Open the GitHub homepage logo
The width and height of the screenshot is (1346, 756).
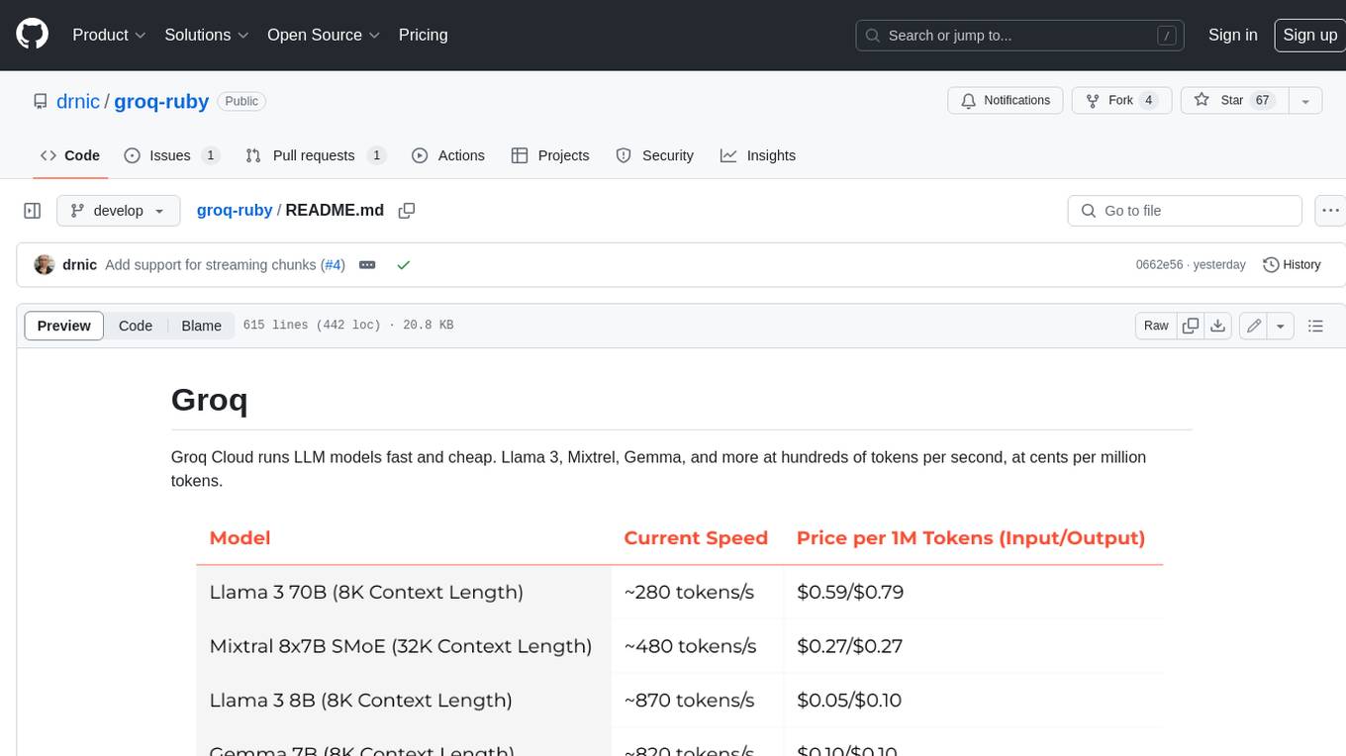(32, 35)
